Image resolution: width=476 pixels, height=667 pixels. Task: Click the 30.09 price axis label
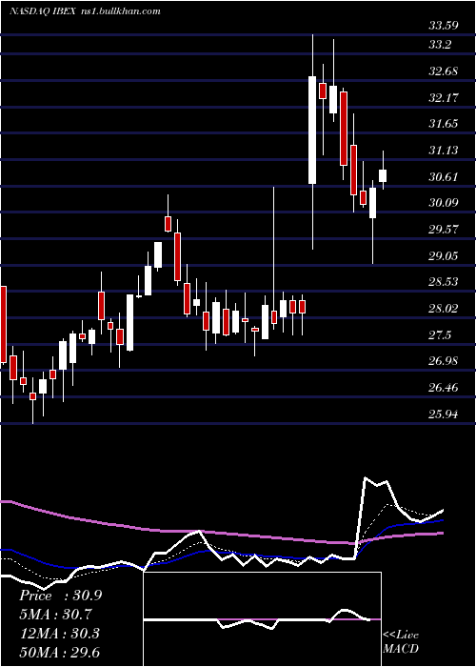pos(444,202)
